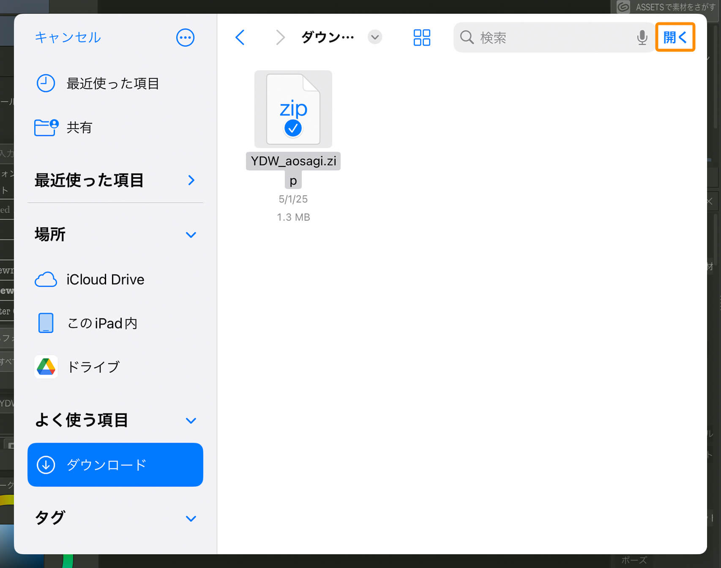Open the 共有 shared folder icon

tap(45, 128)
